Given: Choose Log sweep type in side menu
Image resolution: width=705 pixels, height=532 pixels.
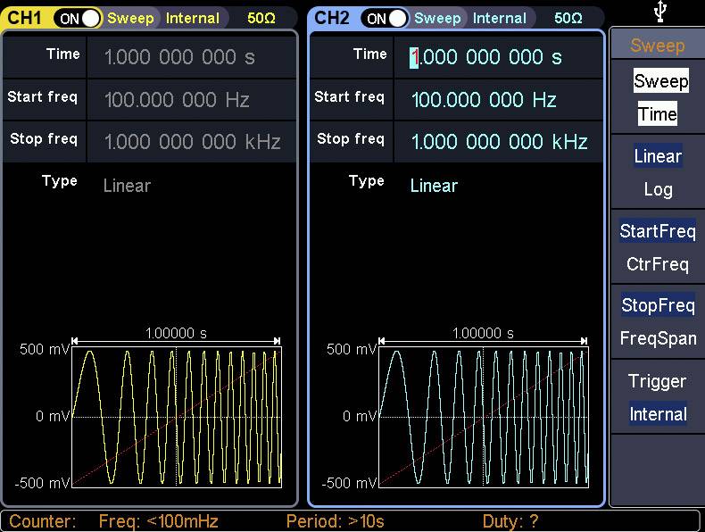Looking at the screenshot, I should pos(658,189).
